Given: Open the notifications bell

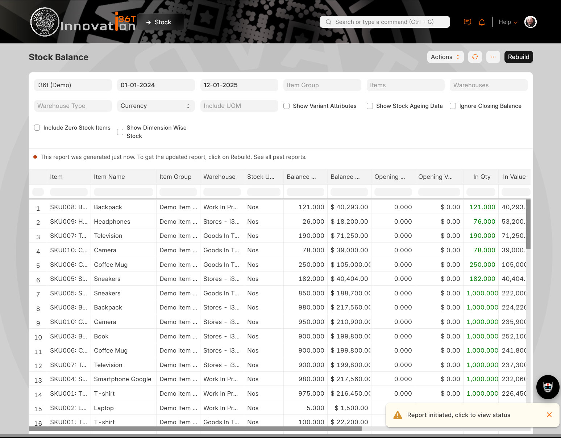Looking at the screenshot, I should coord(482,22).
